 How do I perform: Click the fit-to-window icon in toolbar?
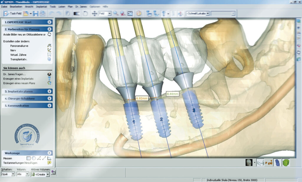click(x=130, y=14)
